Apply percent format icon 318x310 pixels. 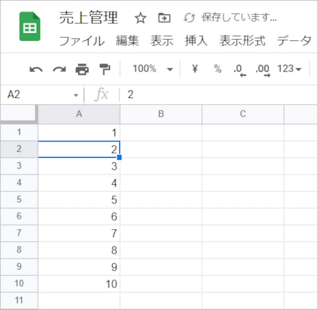[x=217, y=68]
